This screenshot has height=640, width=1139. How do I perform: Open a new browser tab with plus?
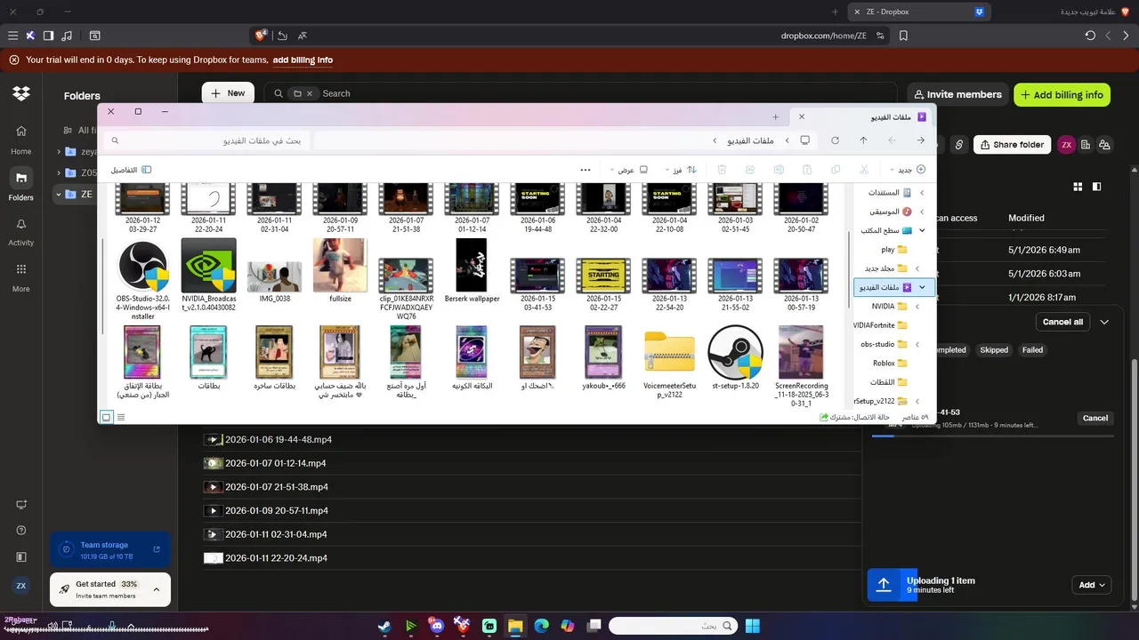[835, 12]
